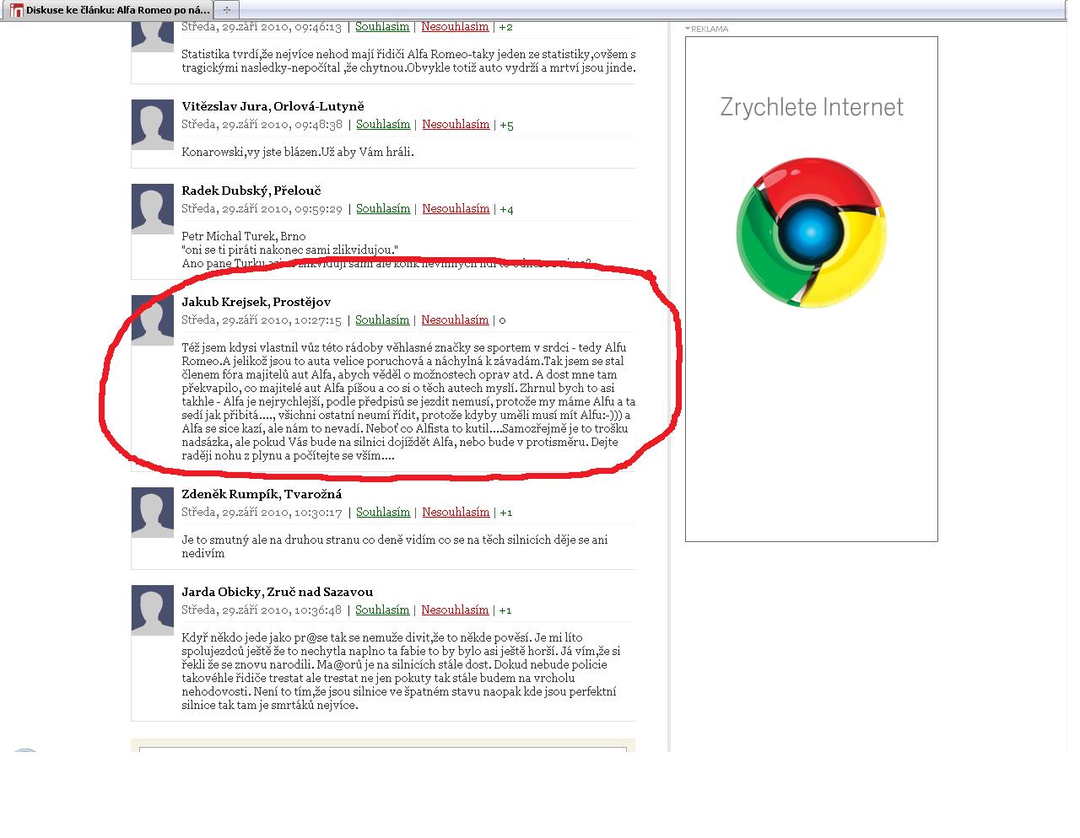Open Zdeněk Rumpík's avatar image
Image resolution: width=1080 pixels, height=838 pixels.
pos(153,512)
